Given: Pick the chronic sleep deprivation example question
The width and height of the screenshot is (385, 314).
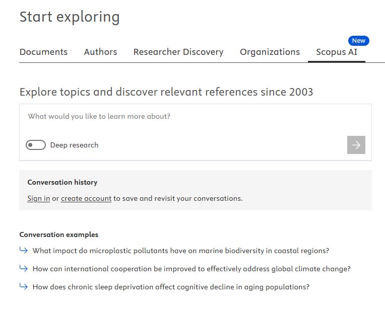Looking at the screenshot, I should coord(171,287).
